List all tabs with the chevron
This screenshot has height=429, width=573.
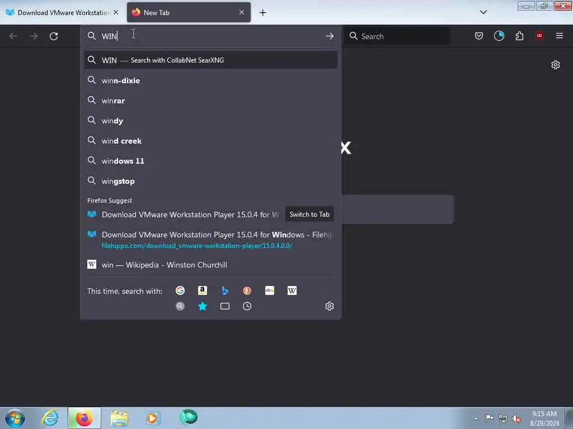point(483,12)
